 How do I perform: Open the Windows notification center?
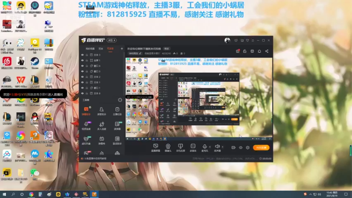(x=346, y=194)
